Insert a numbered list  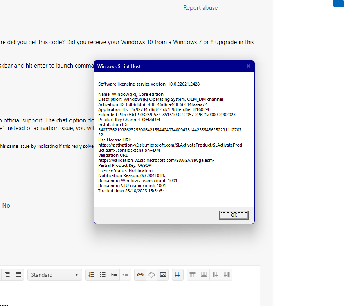click(x=91, y=275)
